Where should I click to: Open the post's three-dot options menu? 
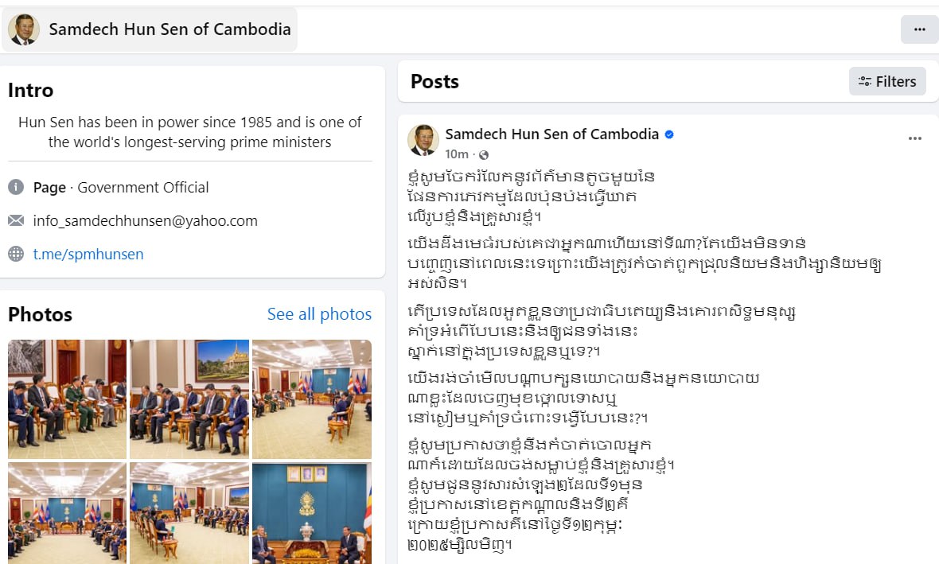914,138
